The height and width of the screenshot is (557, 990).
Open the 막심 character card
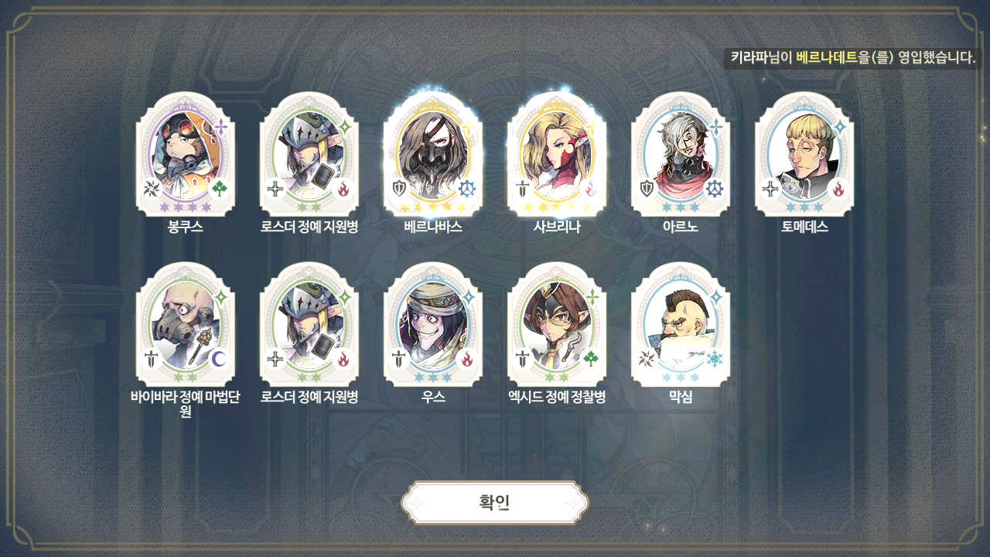click(x=681, y=325)
